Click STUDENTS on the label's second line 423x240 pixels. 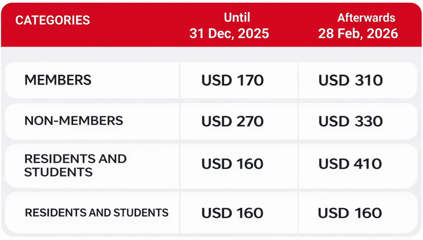[x=58, y=172]
